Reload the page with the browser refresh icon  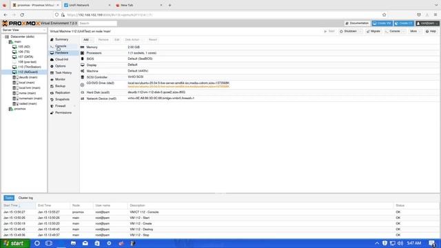pyautogui.click(x=22, y=14)
